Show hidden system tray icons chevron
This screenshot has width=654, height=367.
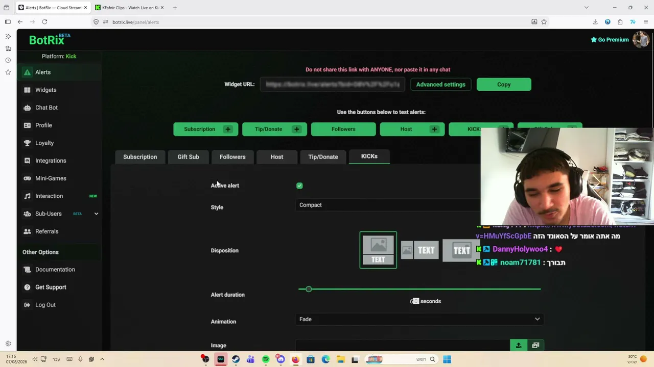102,359
